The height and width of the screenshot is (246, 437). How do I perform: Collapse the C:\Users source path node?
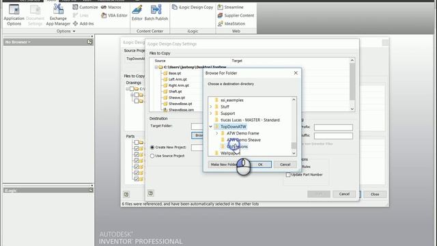(x=156, y=67)
